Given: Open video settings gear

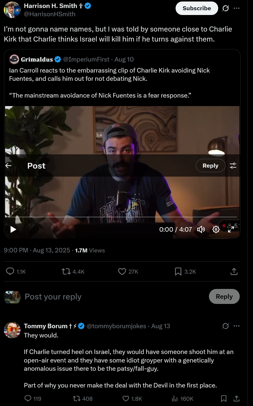Looking at the screenshot, I should (x=216, y=229).
